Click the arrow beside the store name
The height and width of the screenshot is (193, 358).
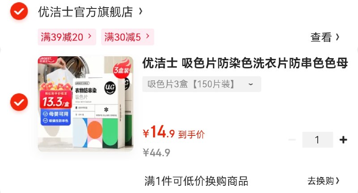pos(141,12)
